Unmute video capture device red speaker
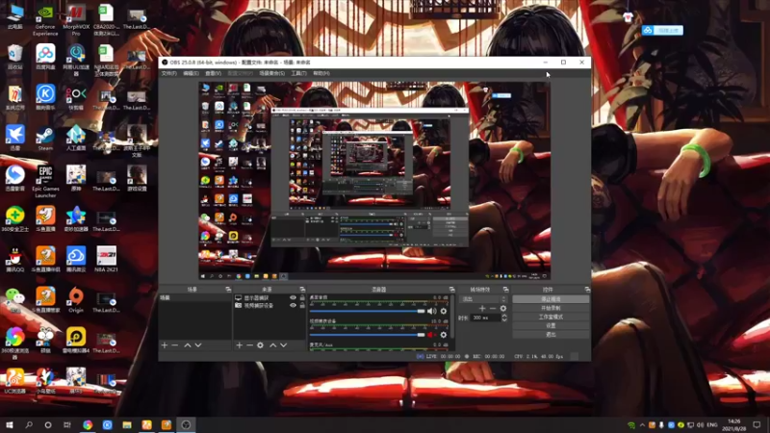 (x=431, y=335)
